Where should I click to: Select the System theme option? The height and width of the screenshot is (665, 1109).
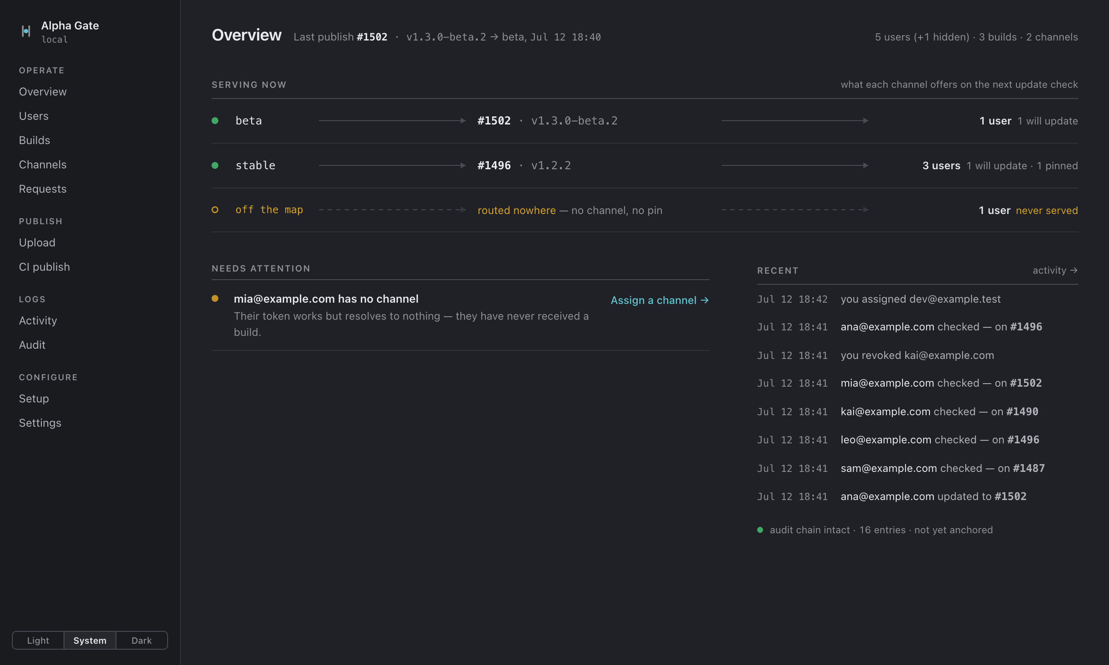[x=90, y=640]
